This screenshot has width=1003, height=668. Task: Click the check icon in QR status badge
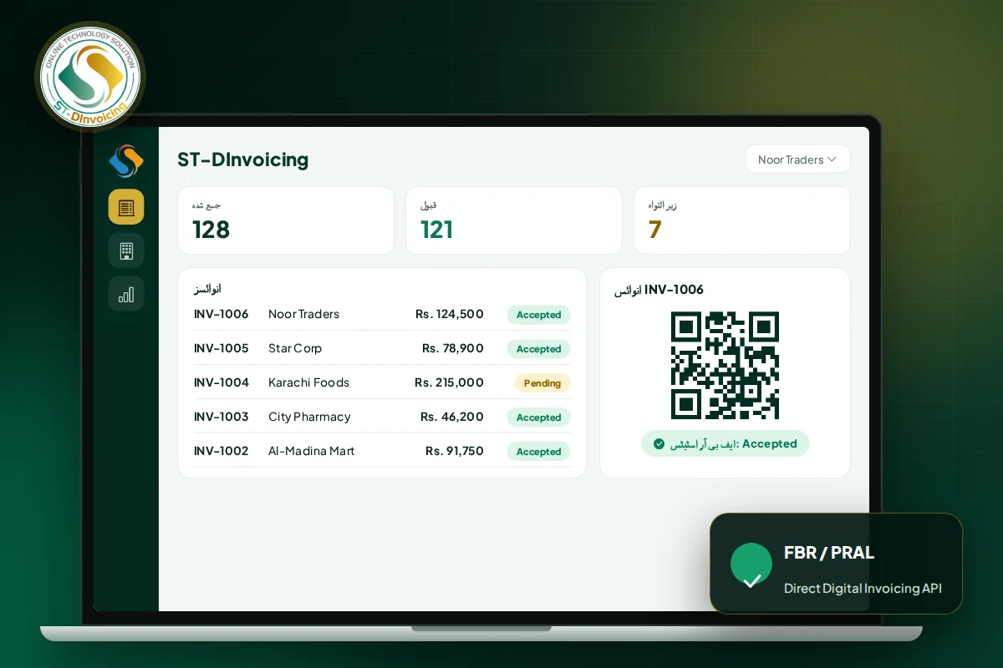point(659,444)
